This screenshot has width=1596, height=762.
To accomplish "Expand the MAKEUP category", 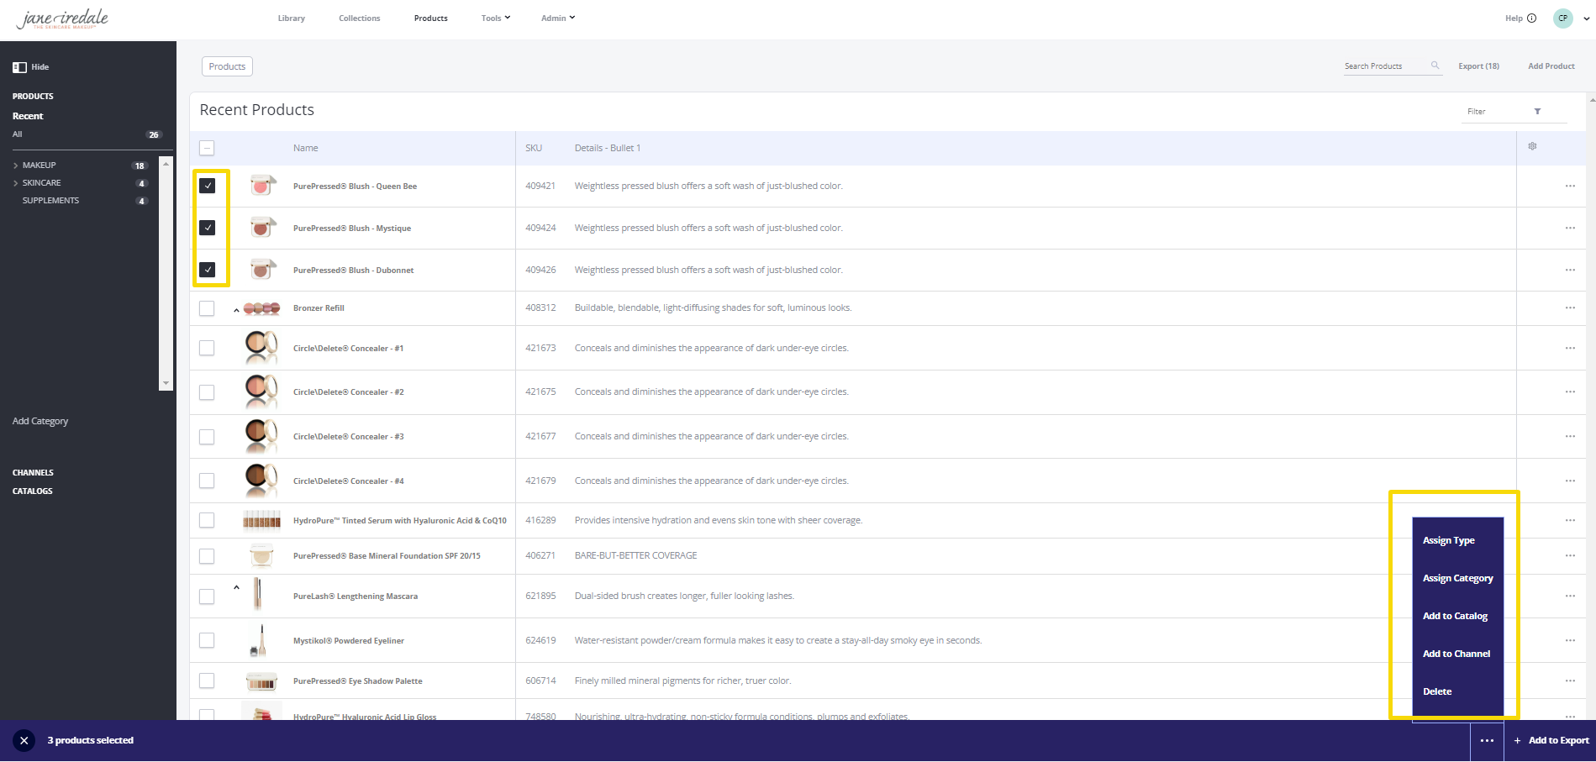I will click(x=15, y=166).
